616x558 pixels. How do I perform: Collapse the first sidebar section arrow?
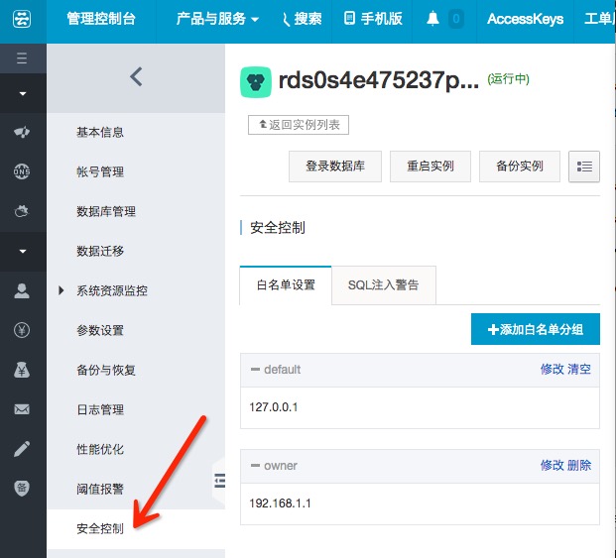[23, 93]
